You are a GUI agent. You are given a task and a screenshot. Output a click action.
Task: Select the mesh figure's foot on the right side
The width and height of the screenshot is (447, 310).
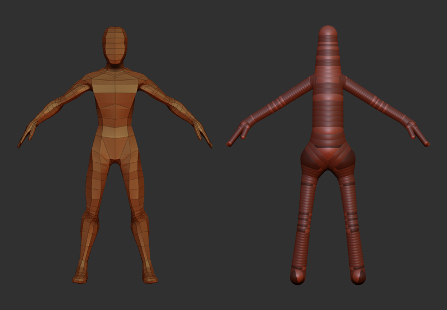(x=149, y=276)
